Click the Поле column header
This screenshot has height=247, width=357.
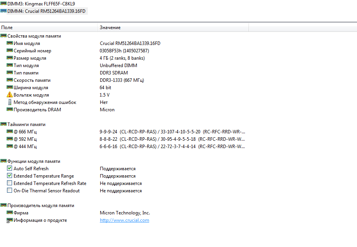49,28
